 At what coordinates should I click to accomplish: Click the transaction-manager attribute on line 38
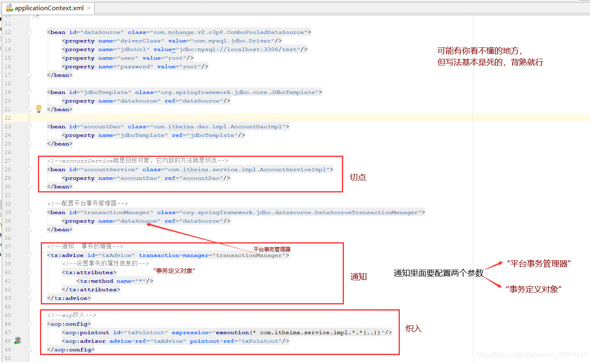click(x=212, y=255)
